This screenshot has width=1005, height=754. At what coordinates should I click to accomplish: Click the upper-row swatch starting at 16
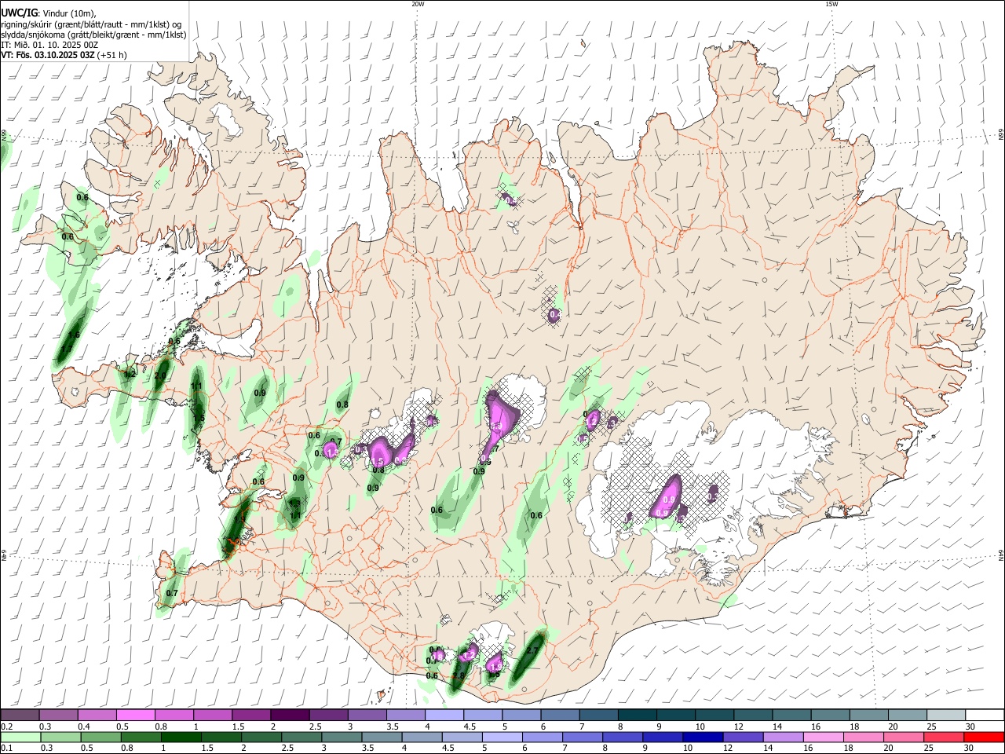[x=831, y=715]
